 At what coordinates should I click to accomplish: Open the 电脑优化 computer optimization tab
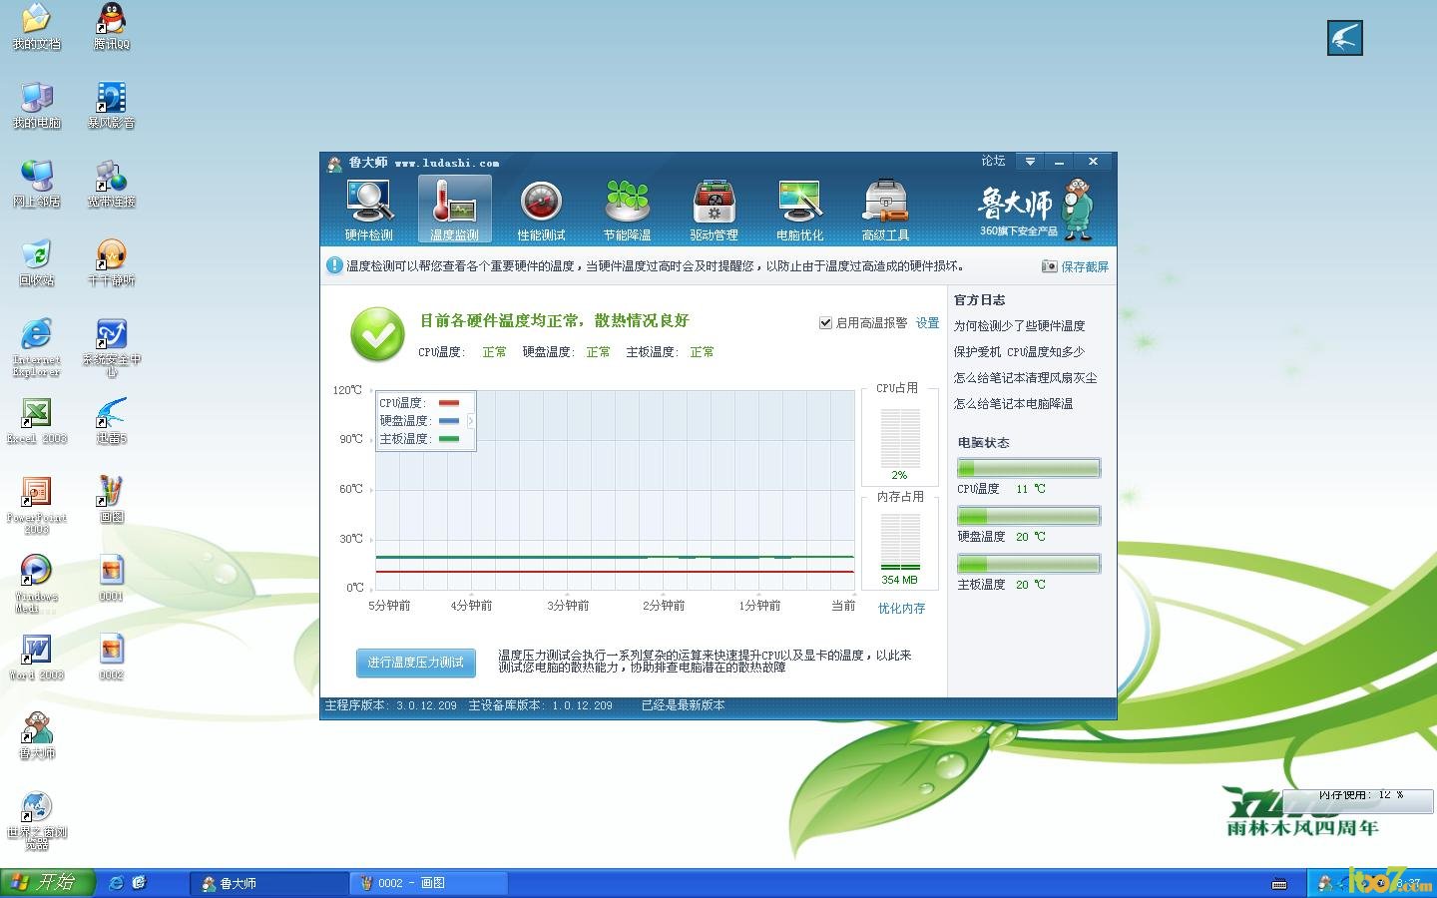[799, 211]
